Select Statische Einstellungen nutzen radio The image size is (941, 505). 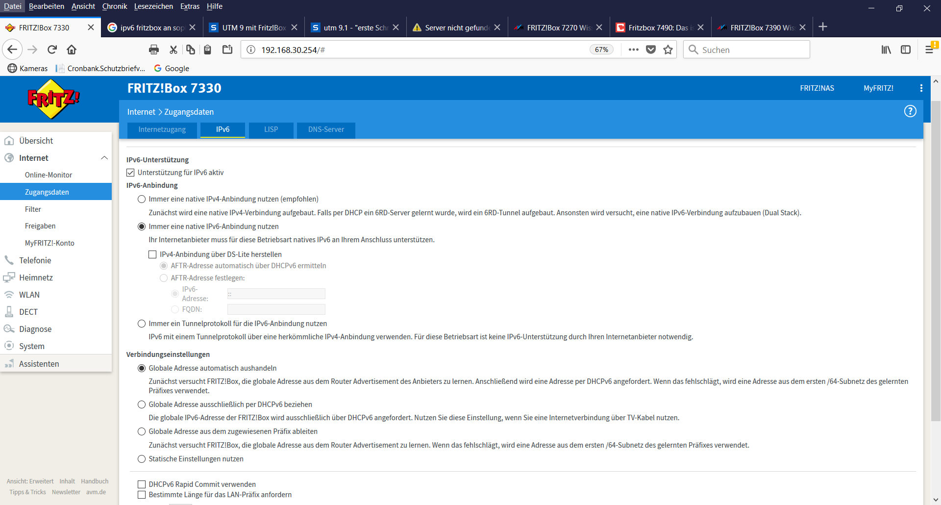[142, 459]
